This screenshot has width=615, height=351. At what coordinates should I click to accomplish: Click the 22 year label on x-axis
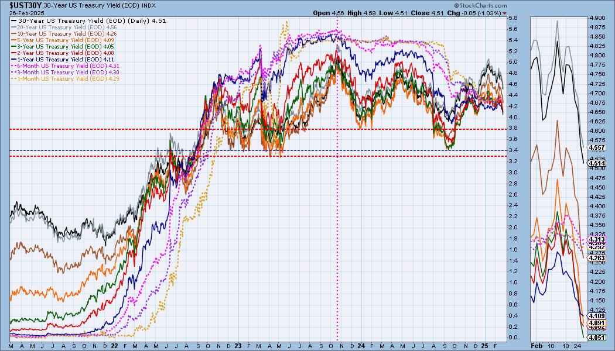point(114,346)
